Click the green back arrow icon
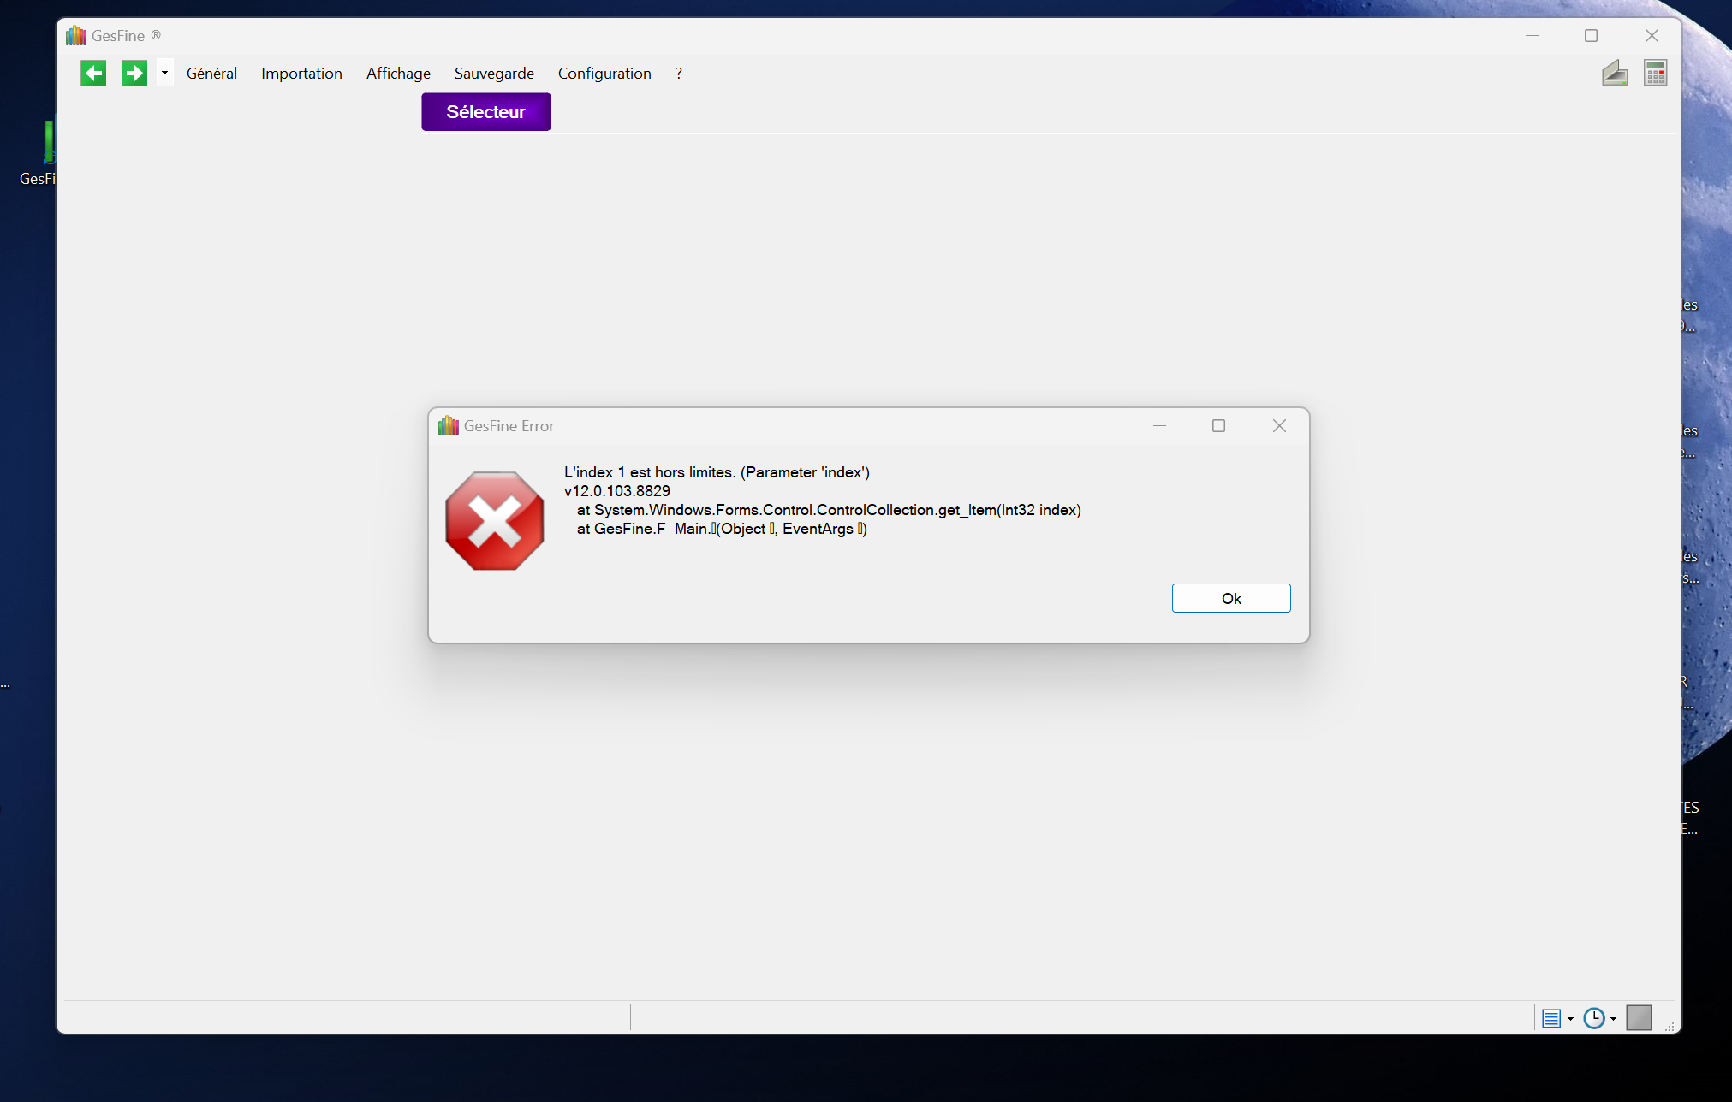 pyautogui.click(x=93, y=74)
